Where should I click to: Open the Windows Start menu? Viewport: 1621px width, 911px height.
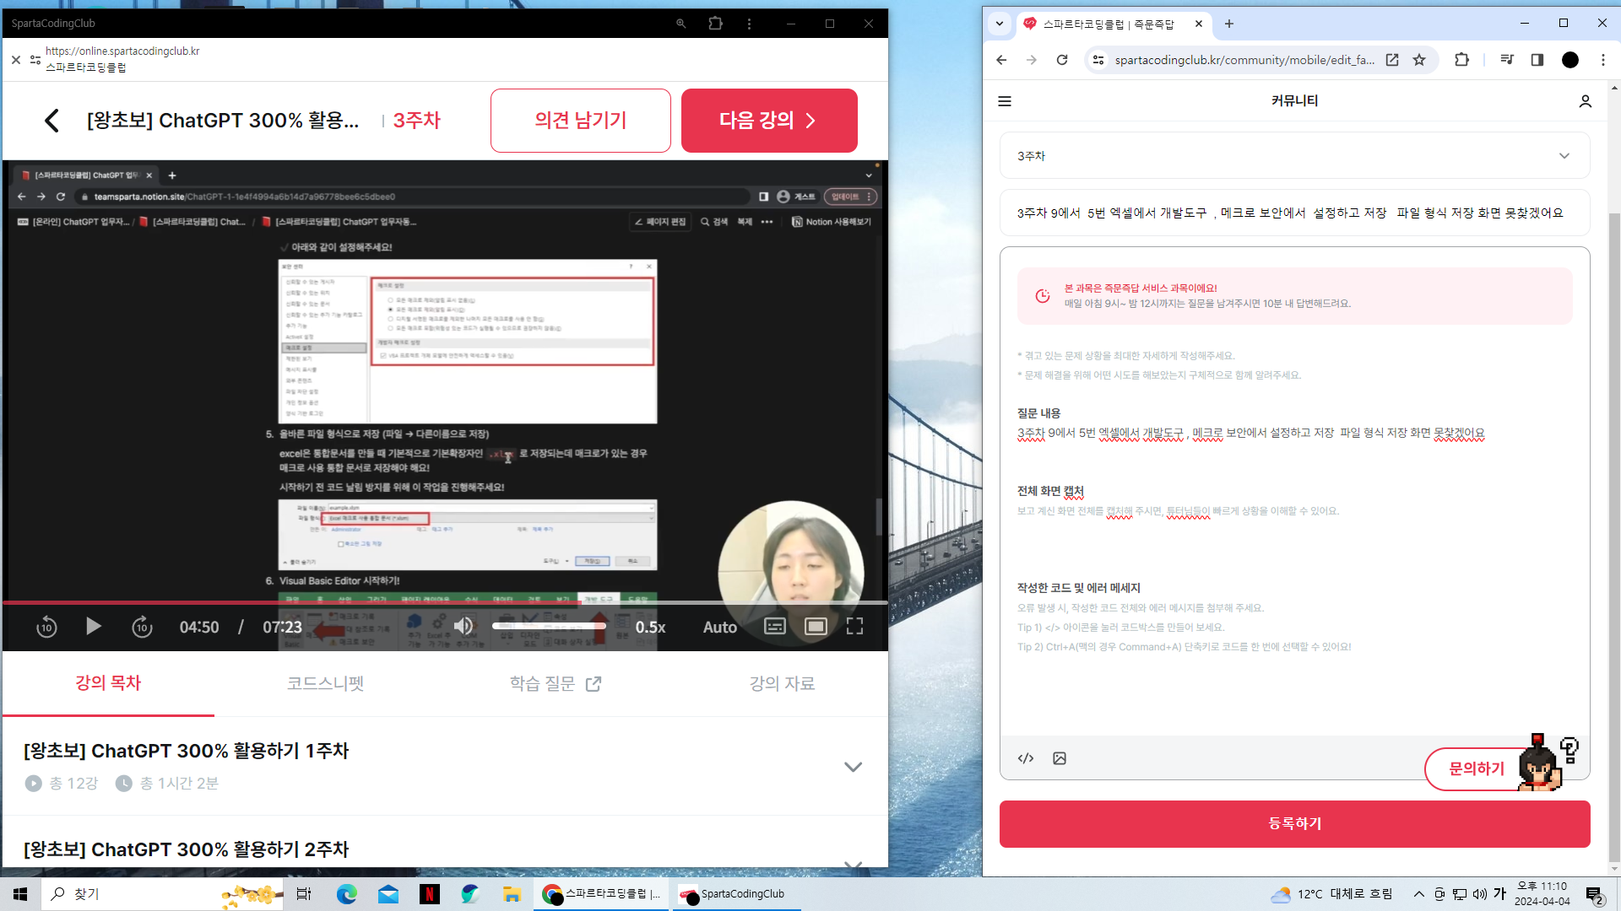(20, 894)
